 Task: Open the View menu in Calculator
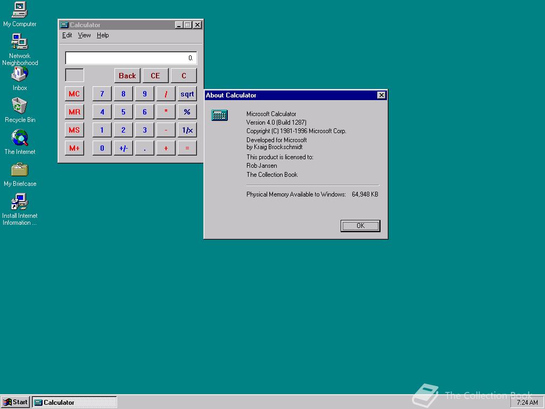point(84,35)
